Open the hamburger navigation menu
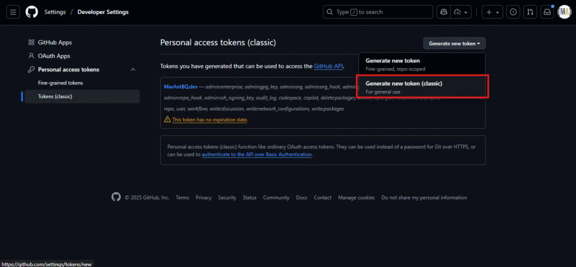This screenshot has height=267, width=576. coord(13,12)
